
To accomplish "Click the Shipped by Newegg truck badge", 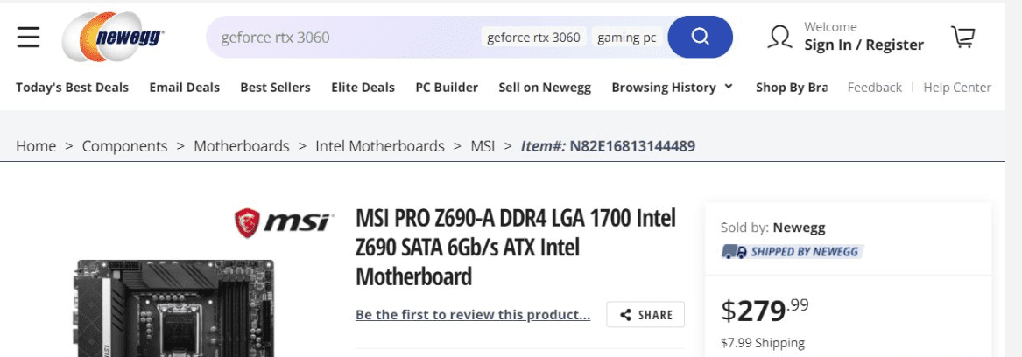I will click(792, 251).
